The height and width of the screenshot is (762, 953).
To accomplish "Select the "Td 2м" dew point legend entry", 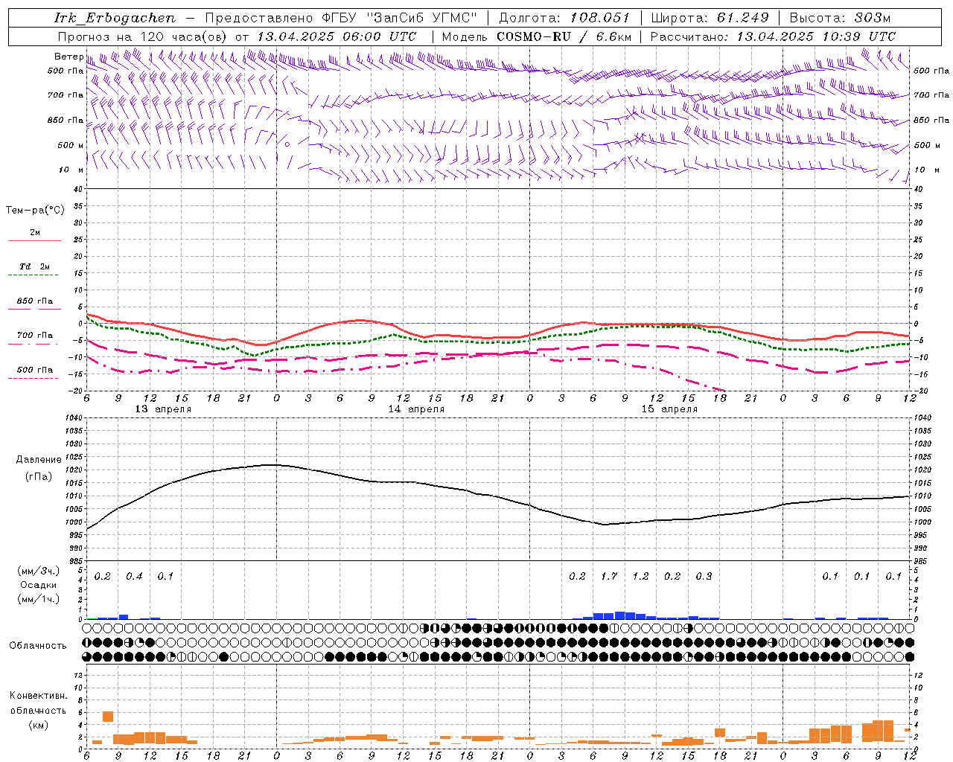I will 35,266.
